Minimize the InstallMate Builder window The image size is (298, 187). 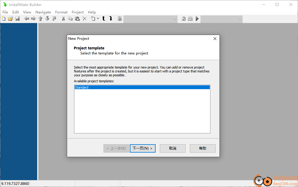tap(264, 4)
